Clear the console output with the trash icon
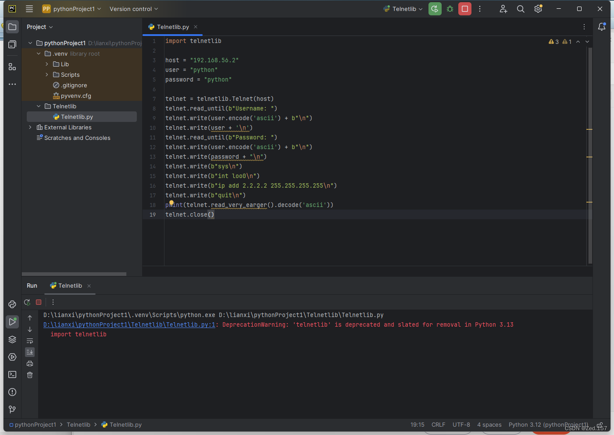Viewport: 614px width, 435px height. tap(30, 375)
